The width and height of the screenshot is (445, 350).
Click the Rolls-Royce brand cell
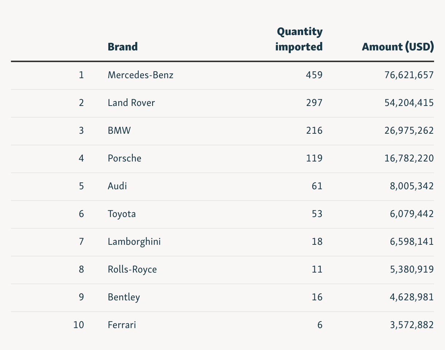132,269
